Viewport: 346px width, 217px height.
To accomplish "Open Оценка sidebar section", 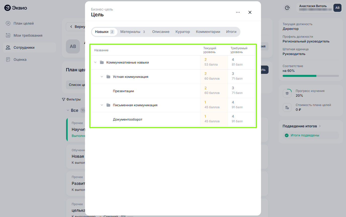I will click(x=29, y=60).
